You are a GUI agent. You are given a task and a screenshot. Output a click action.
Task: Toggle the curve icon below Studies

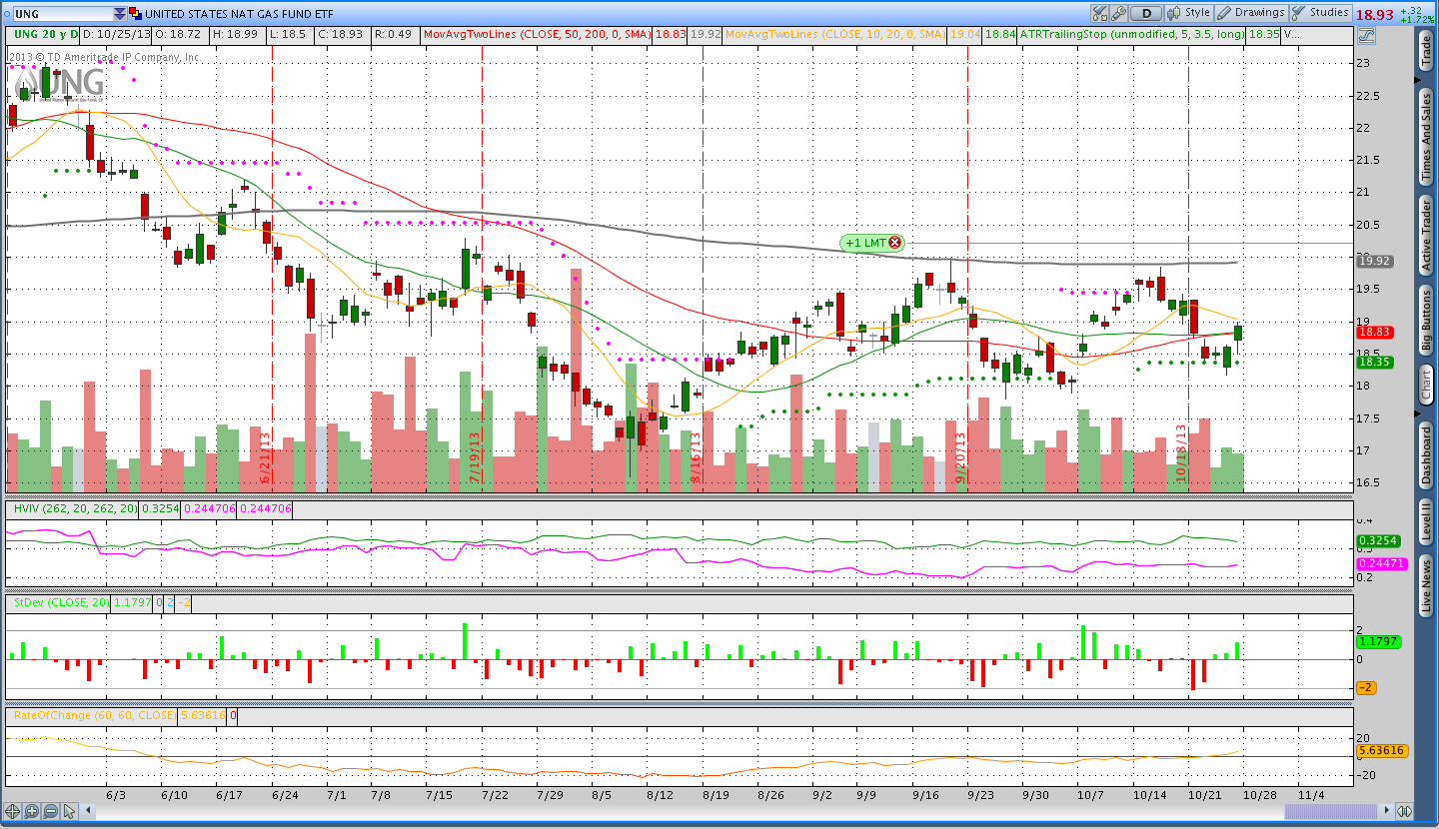tap(1366, 35)
